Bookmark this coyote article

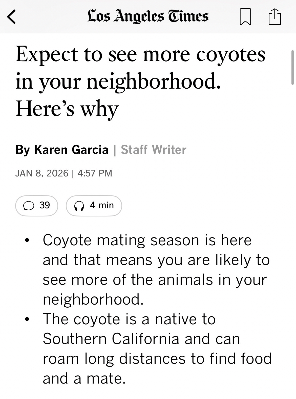point(245,17)
